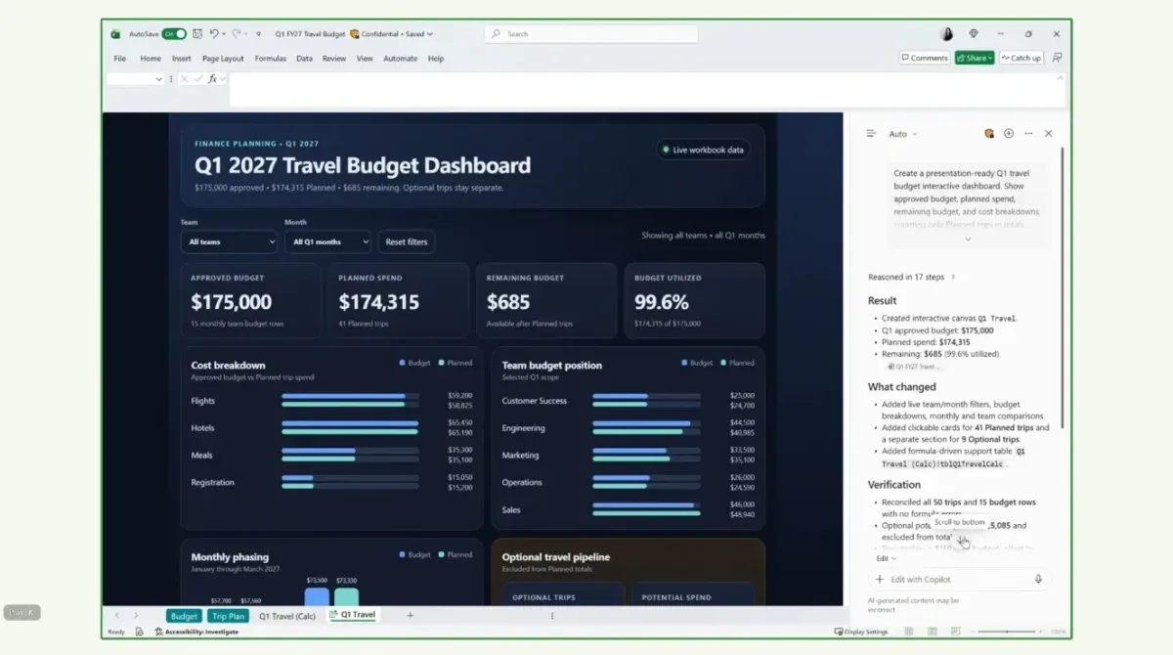Click the Reset filters button

(407, 241)
